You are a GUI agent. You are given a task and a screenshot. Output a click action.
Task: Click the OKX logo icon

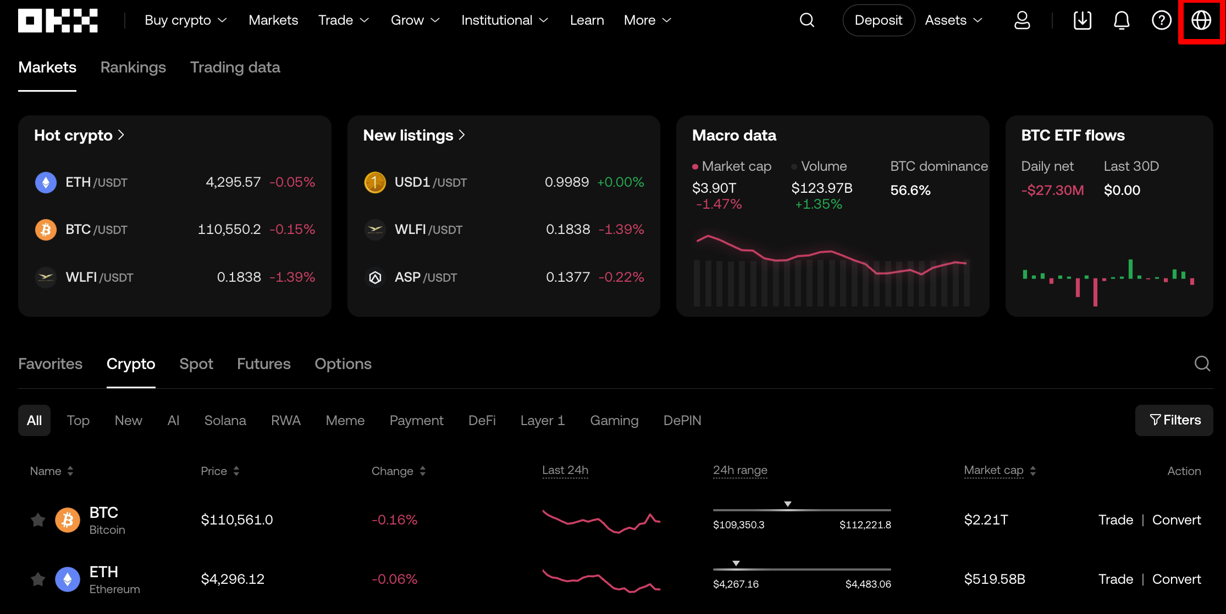pos(58,20)
